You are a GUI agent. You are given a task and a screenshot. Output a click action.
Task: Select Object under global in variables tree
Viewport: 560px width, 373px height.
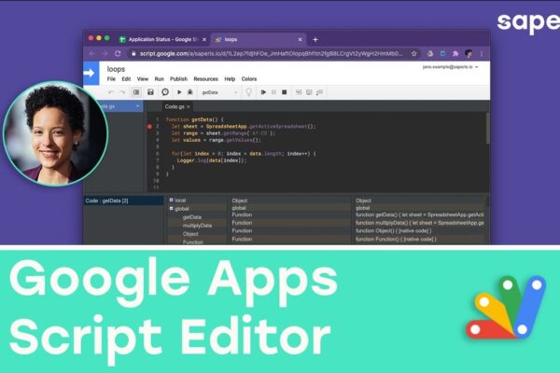(190, 234)
